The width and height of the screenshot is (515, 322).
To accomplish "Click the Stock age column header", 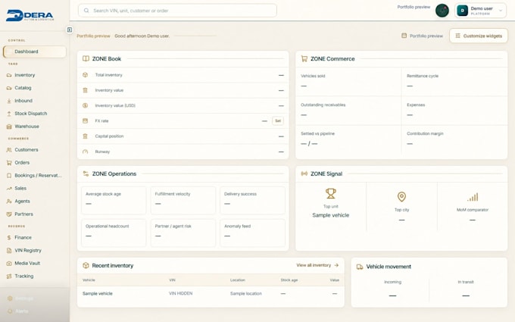I will [289, 280].
